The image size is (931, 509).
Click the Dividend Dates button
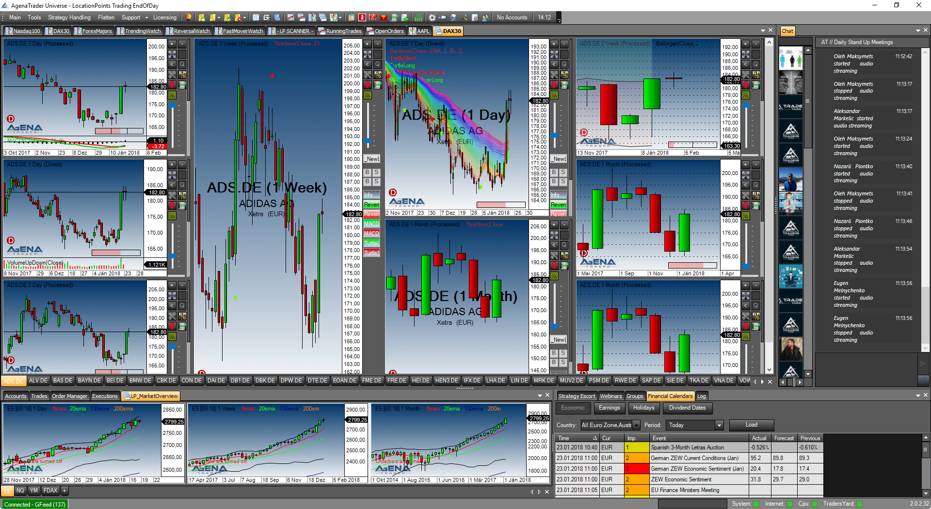click(x=687, y=408)
